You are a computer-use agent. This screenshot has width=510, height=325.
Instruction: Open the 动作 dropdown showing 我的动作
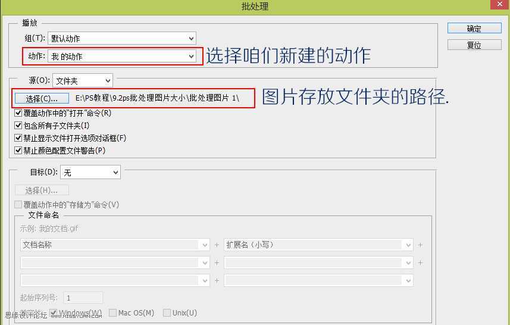tap(122, 57)
